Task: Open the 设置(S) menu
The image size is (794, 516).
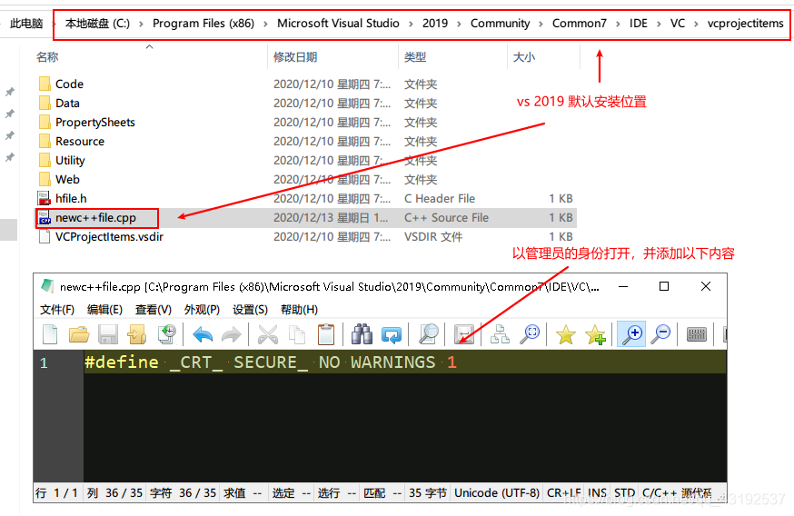Action: 250,310
